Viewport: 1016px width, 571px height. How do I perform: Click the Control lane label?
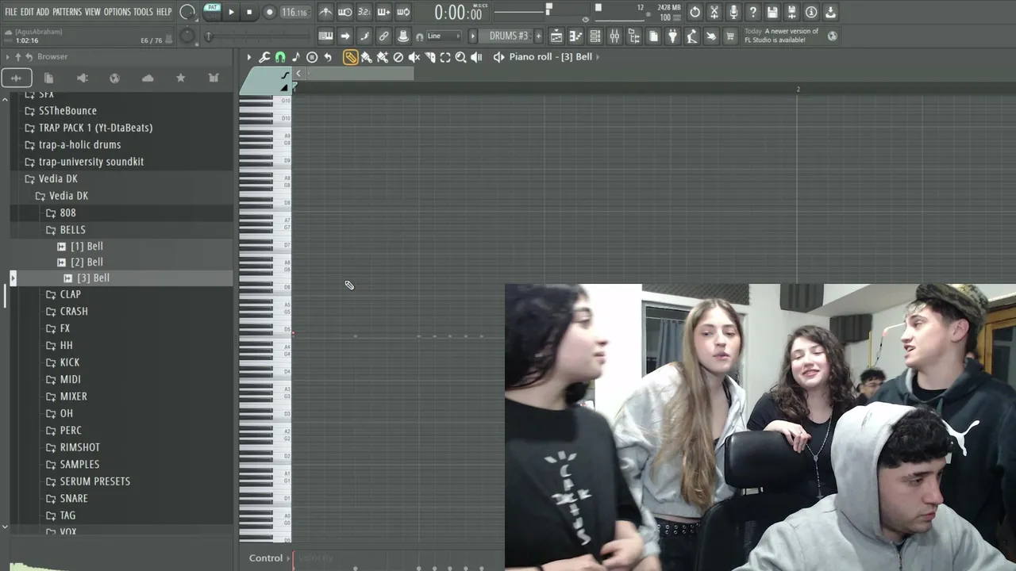click(x=266, y=558)
